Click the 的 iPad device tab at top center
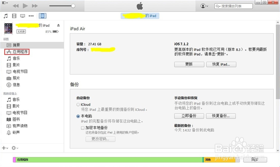280x167 pixels. pos(140,16)
